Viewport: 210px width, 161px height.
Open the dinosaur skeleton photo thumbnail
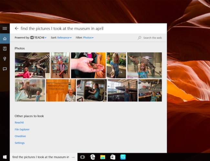pyautogui.click(x=32, y=65)
